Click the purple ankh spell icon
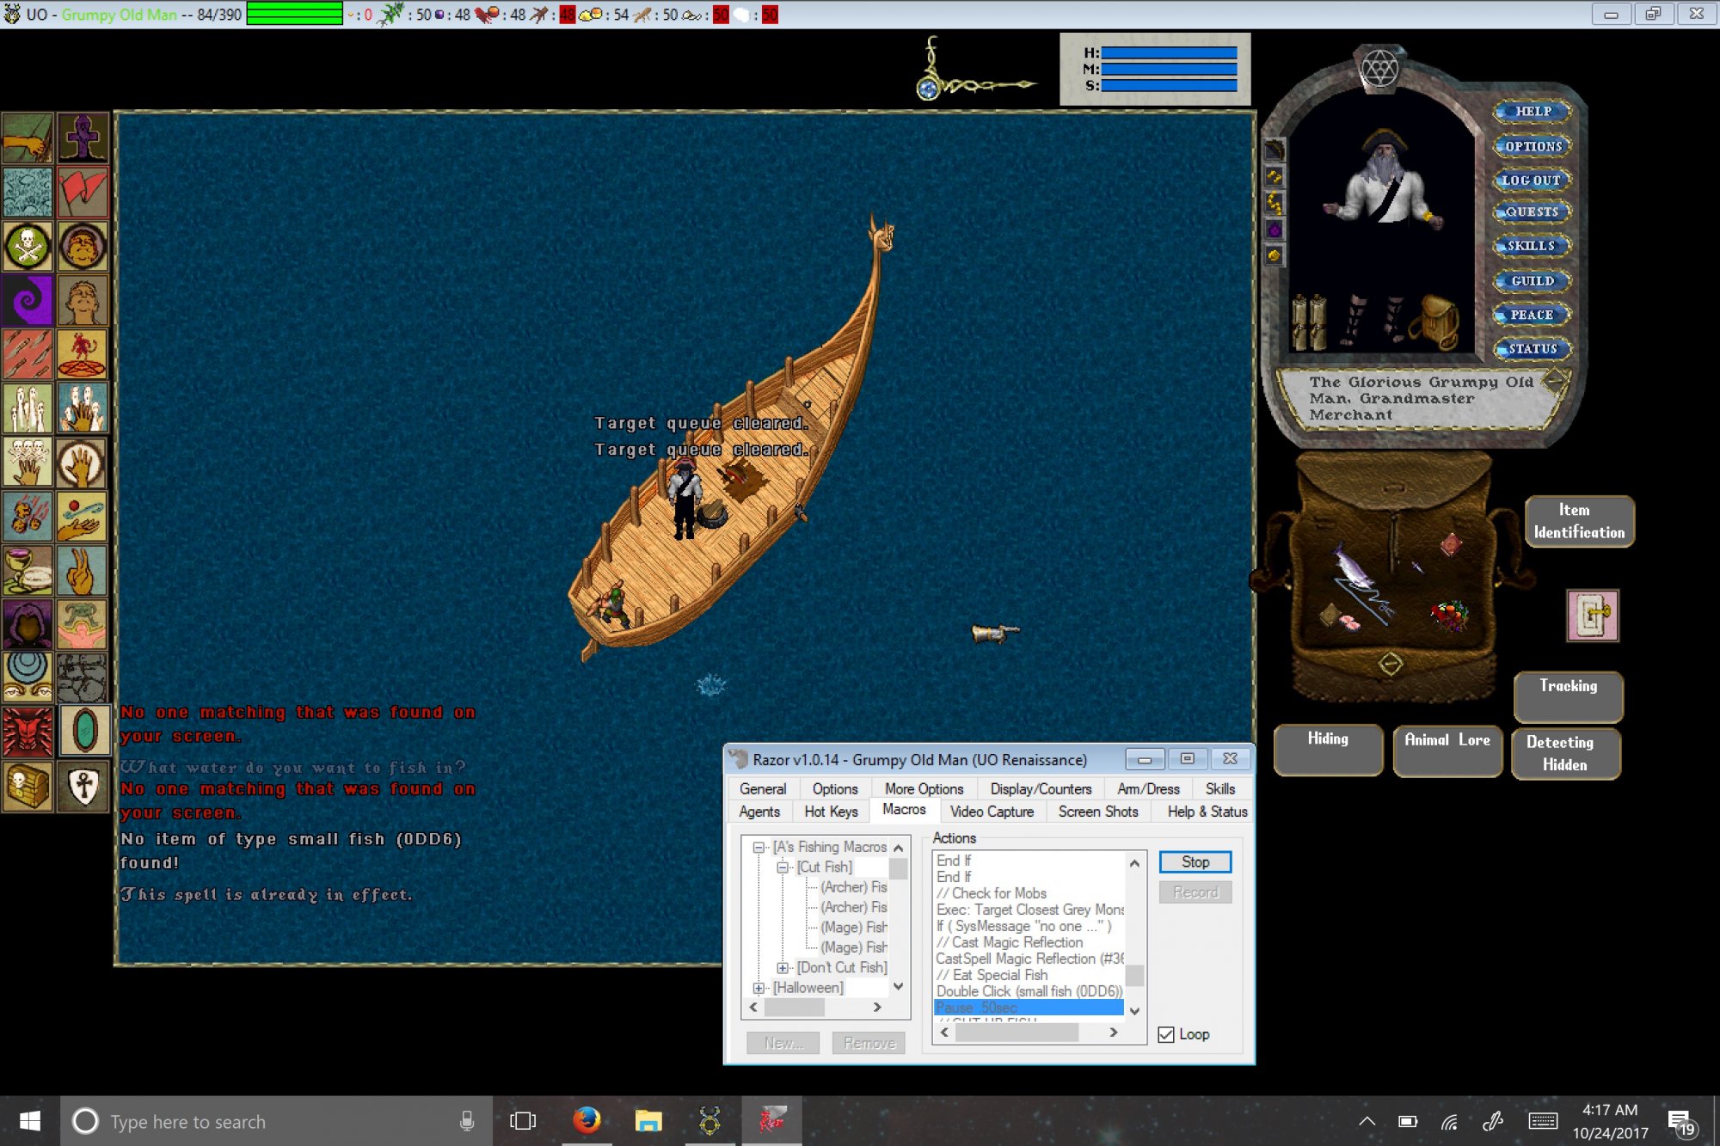Viewport: 1720px width, 1146px height. (83, 138)
